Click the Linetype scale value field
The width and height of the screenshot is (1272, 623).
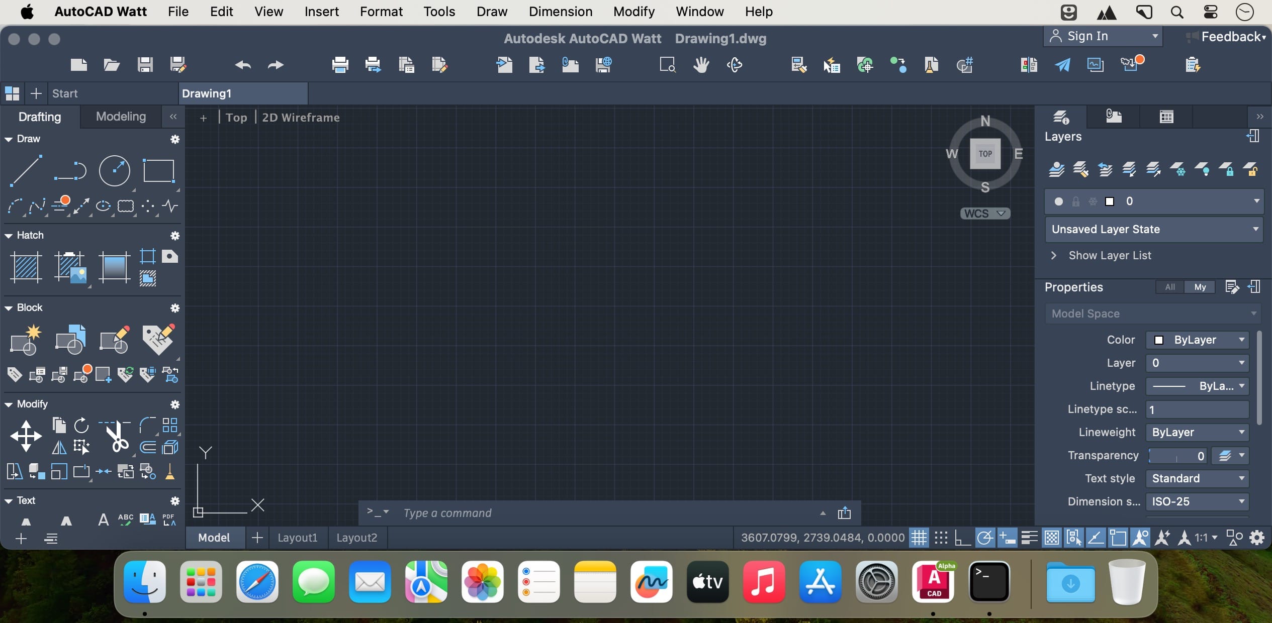[1198, 409]
